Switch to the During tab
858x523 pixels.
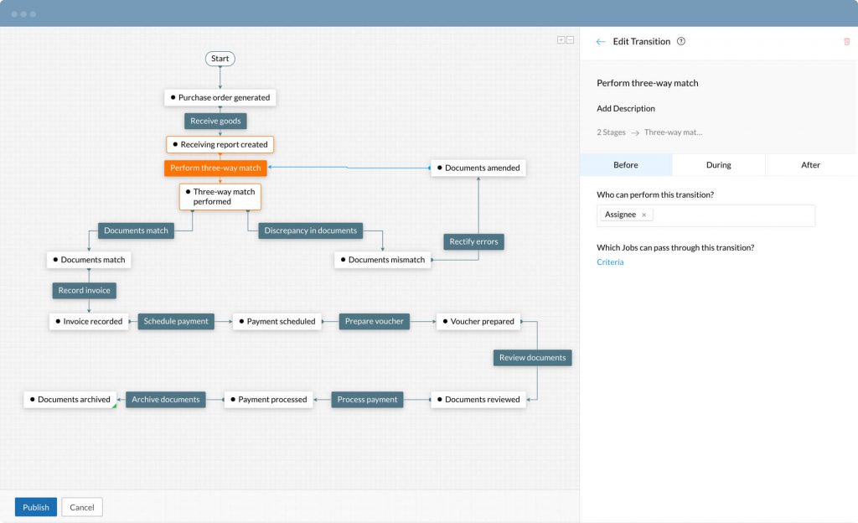click(718, 164)
